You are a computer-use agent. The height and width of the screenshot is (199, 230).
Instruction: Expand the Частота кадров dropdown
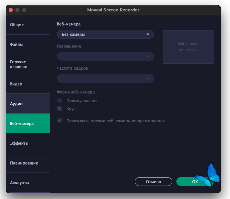106,78
